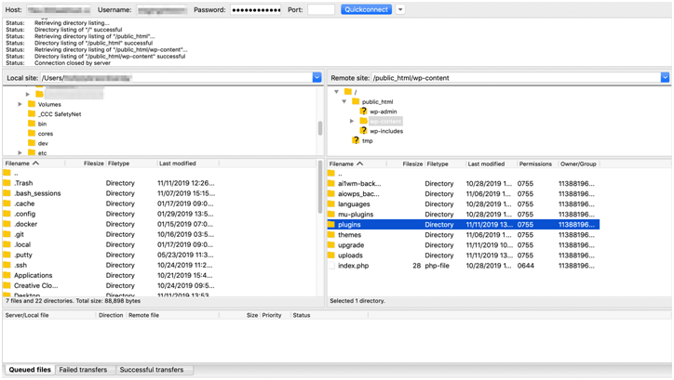Select the languages directory in remote list
Viewport: 674px width, 380px height.
(354, 204)
